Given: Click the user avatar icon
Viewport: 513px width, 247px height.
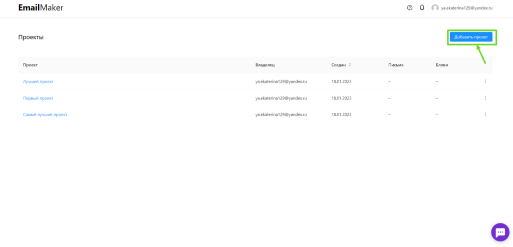Looking at the screenshot, I should (x=435, y=8).
